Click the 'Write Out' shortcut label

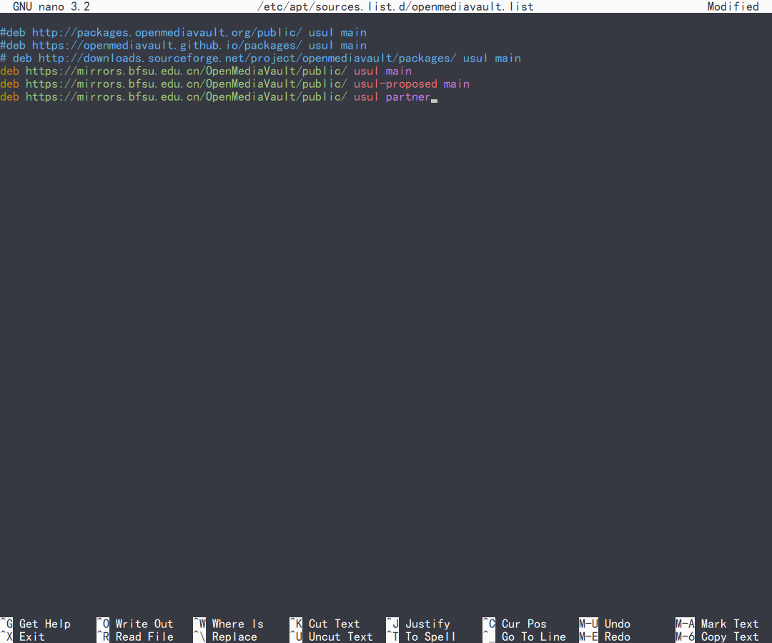(x=144, y=624)
